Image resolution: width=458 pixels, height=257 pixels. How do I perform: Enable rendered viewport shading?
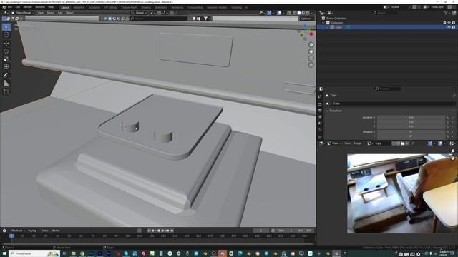tap(307, 13)
